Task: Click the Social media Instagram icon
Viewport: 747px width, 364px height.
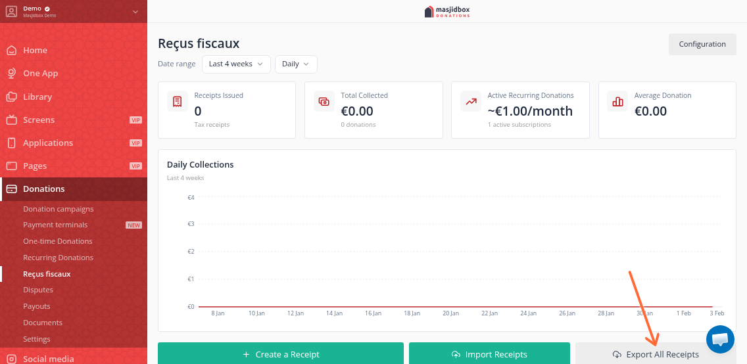Action: point(11,359)
